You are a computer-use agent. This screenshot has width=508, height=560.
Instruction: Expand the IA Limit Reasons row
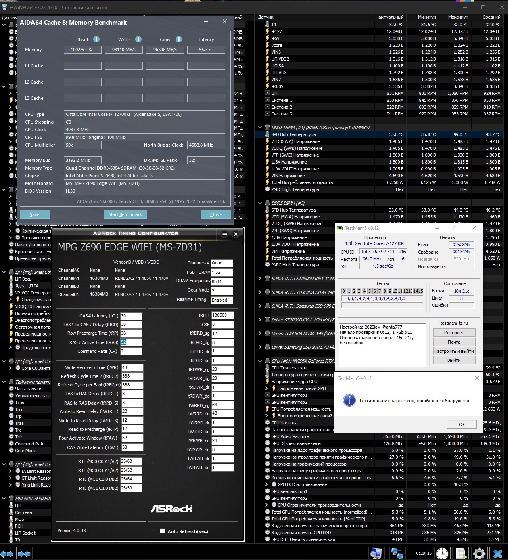[10, 471]
